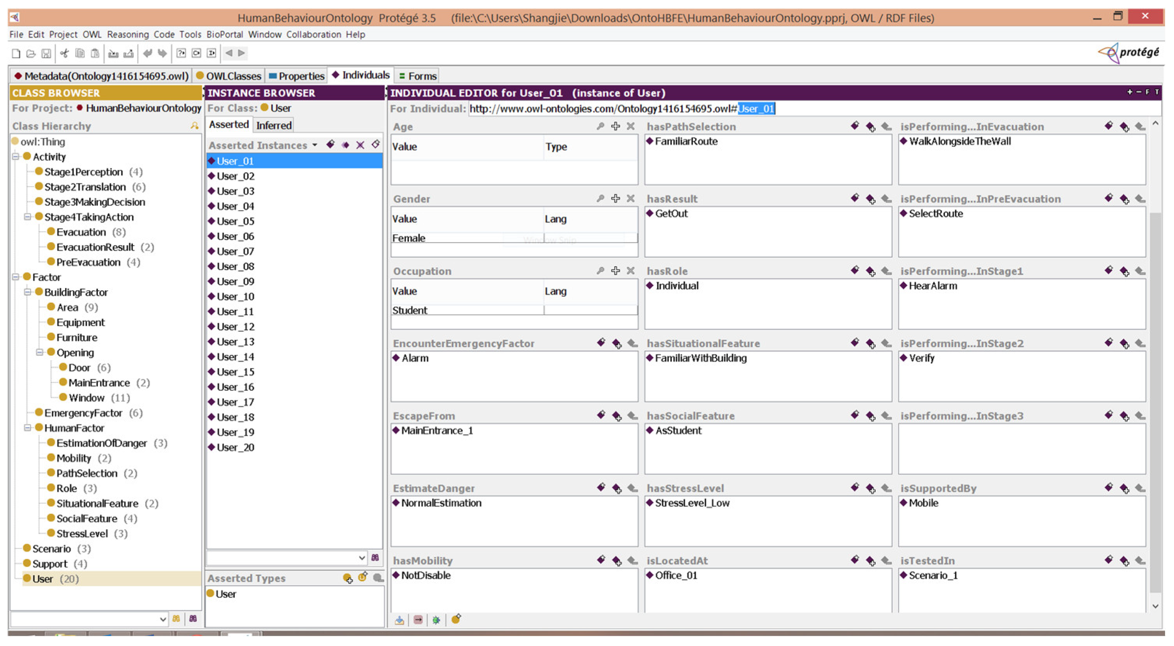Switch to the OWLClasses tab

pos(228,76)
